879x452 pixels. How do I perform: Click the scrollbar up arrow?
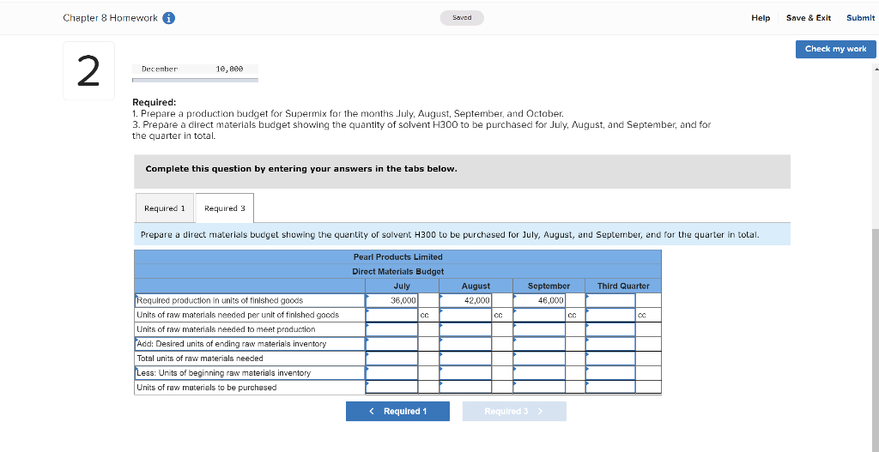pos(875,69)
